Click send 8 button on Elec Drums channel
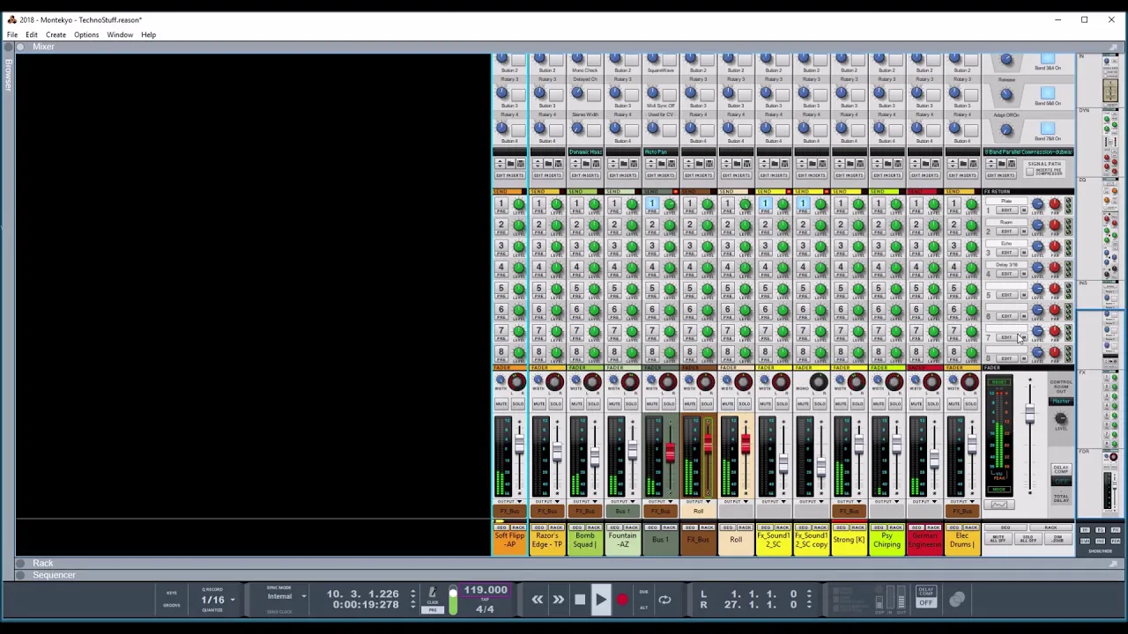The height and width of the screenshot is (634, 1128). tap(954, 352)
